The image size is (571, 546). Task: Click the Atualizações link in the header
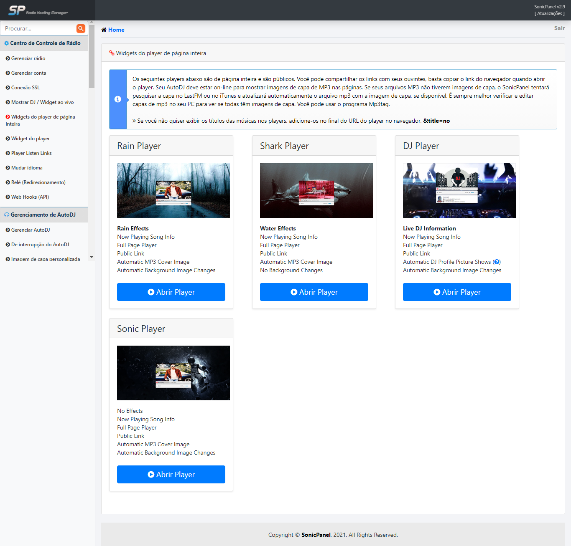[x=549, y=13]
